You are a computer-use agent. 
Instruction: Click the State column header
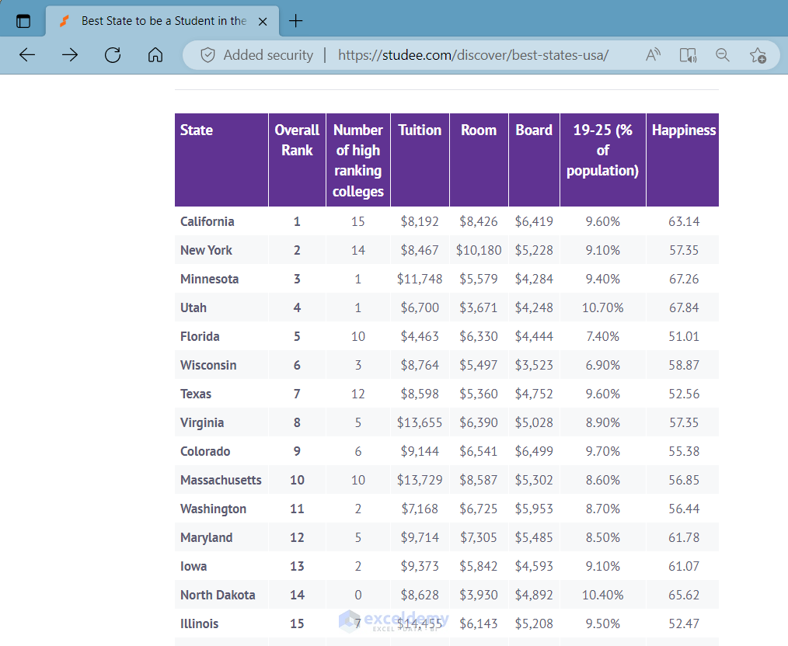coord(197,130)
